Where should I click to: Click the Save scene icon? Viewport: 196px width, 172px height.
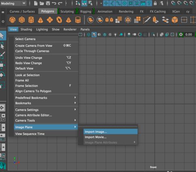click(x=48, y=3)
